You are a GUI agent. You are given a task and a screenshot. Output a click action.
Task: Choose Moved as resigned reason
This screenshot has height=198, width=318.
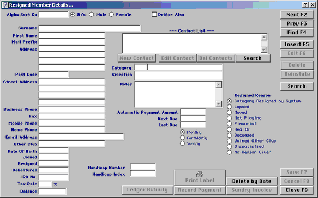(x=230, y=112)
